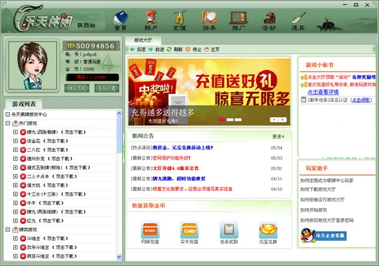The height and width of the screenshot is (266, 379).
Task: Click the 前进 forward arrow
Action: tap(150, 49)
